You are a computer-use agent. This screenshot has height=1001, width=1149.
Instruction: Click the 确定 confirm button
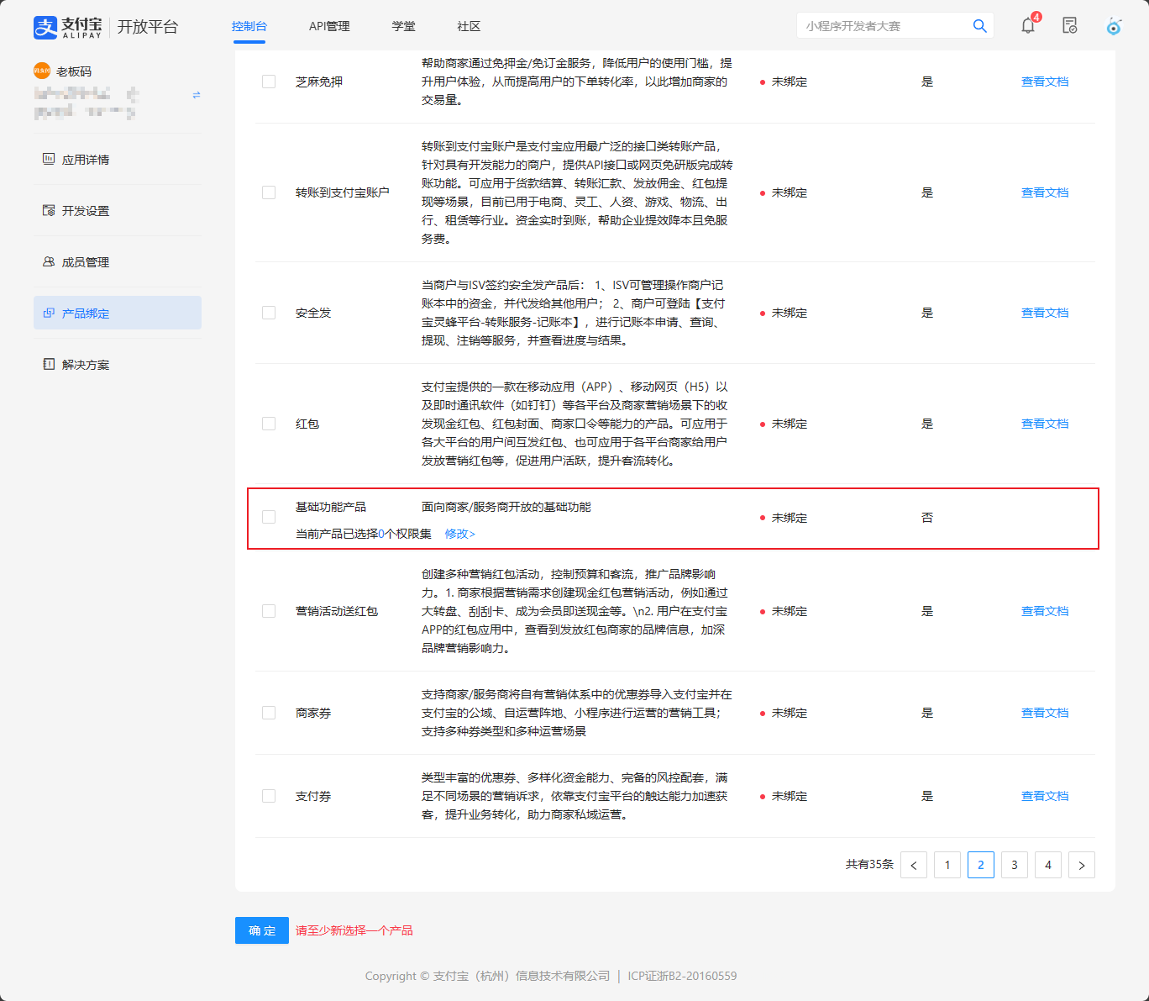(262, 930)
